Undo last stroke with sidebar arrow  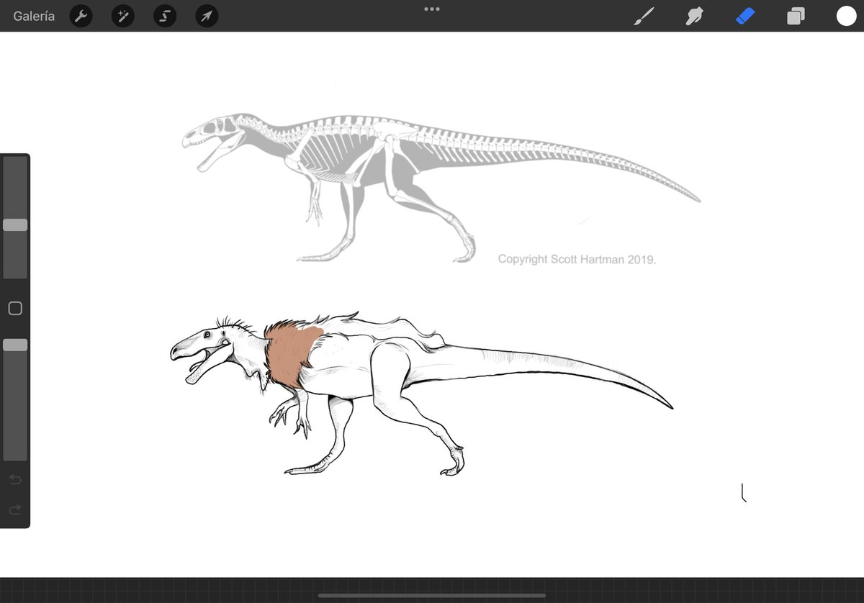(15, 479)
